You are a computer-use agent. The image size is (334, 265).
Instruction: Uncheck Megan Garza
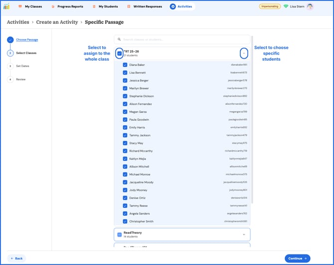click(x=125, y=112)
